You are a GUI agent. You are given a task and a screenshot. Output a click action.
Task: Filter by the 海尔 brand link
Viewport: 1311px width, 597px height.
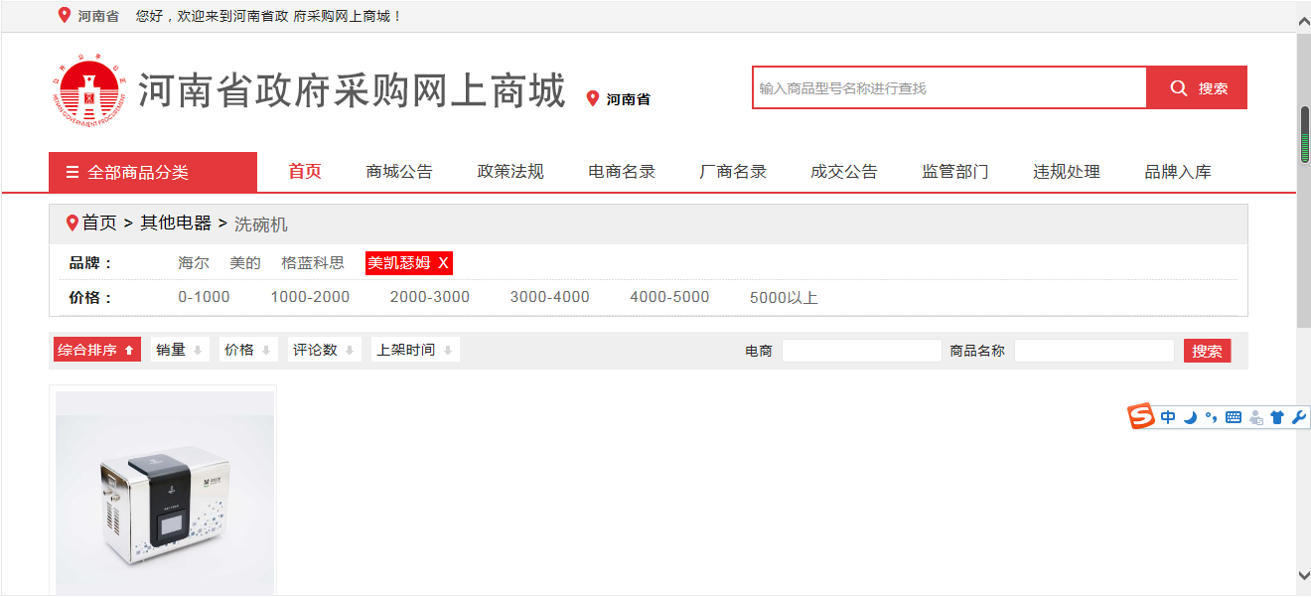194,263
